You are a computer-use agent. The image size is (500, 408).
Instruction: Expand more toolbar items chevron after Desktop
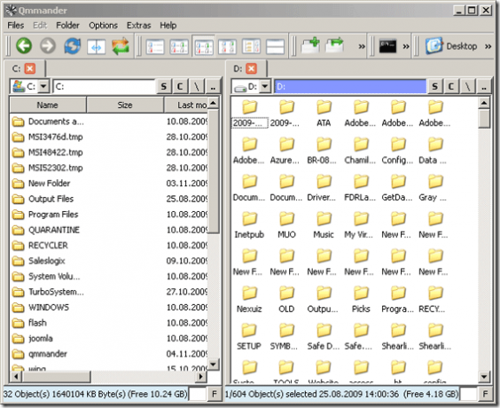[x=488, y=47]
